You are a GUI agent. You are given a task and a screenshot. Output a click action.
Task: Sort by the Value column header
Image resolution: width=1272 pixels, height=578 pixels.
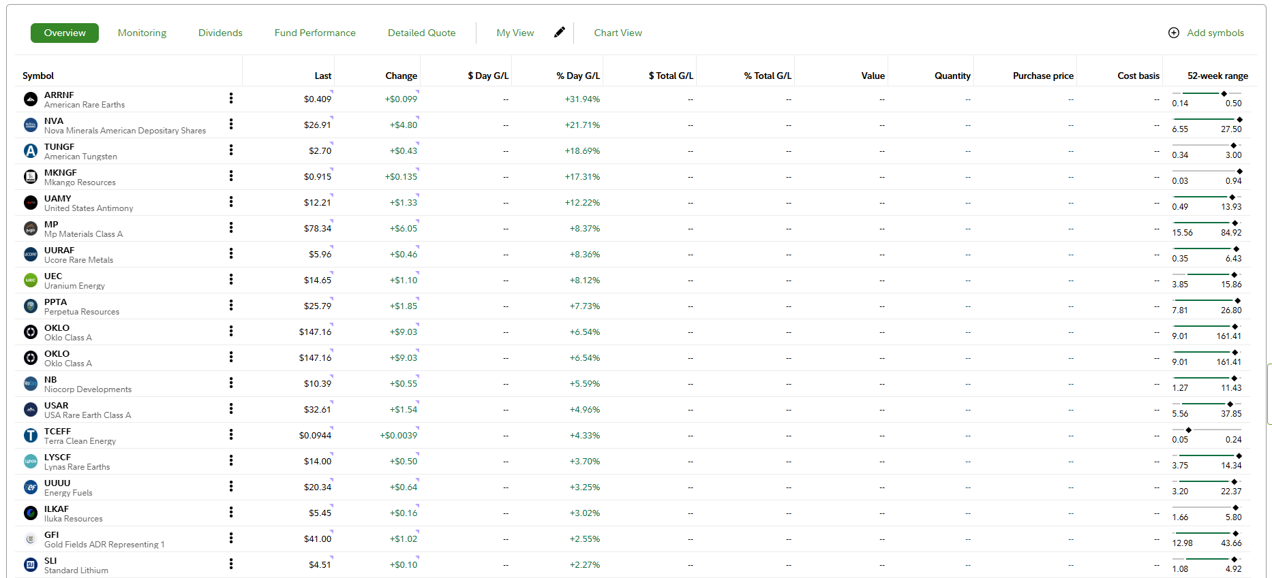873,76
